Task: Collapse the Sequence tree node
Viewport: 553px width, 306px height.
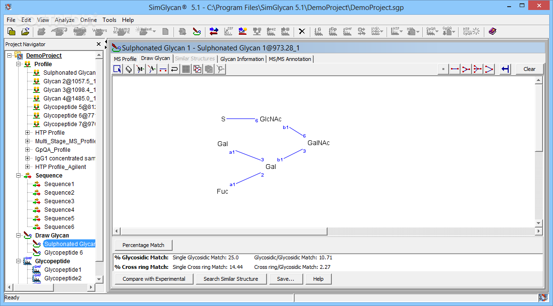Action: coord(18,175)
